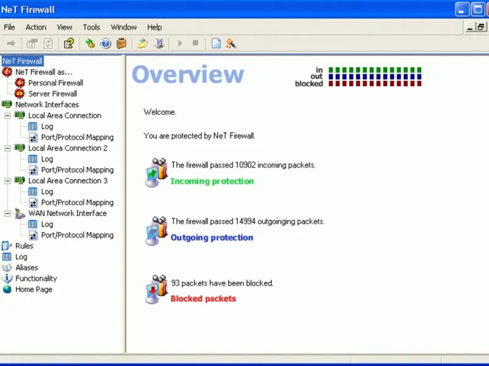489x366 pixels.
Task: Open the Window menu
Action: (124, 27)
